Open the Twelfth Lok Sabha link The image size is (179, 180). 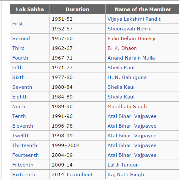pyautogui.click(x=21, y=136)
